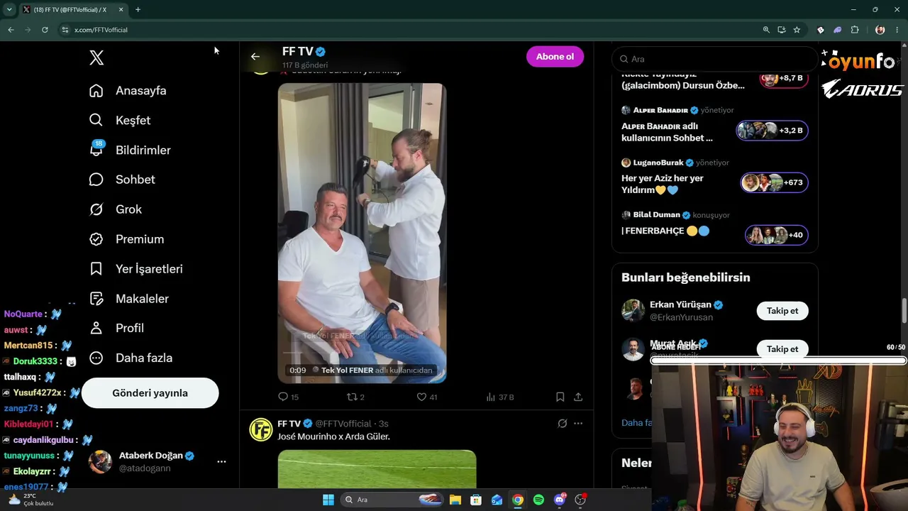Viewport: 908px width, 511px height.
Task: Open Ataberk Doğan account options menu
Action: point(221,461)
